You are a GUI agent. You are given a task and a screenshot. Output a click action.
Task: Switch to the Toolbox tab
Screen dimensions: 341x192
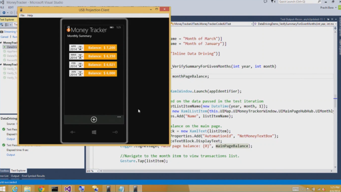4,171
